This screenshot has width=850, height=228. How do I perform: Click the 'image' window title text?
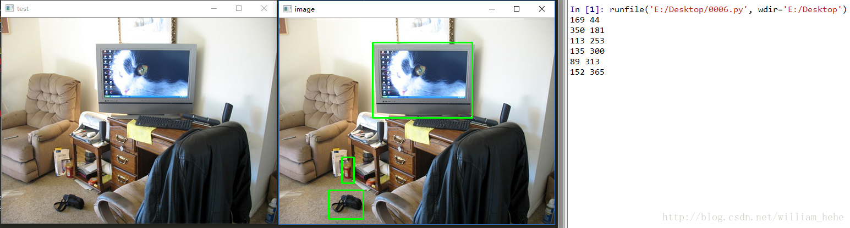click(305, 9)
